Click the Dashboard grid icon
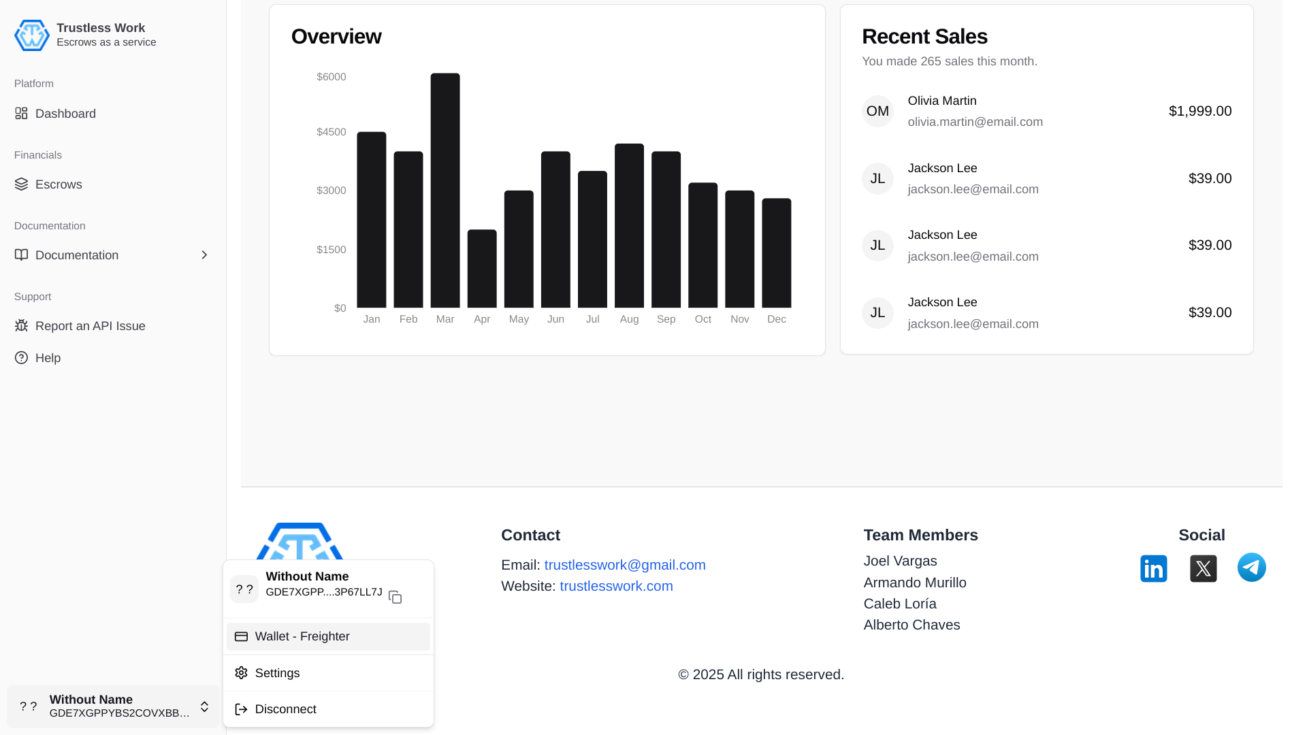1307x735 pixels. (21, 114)
